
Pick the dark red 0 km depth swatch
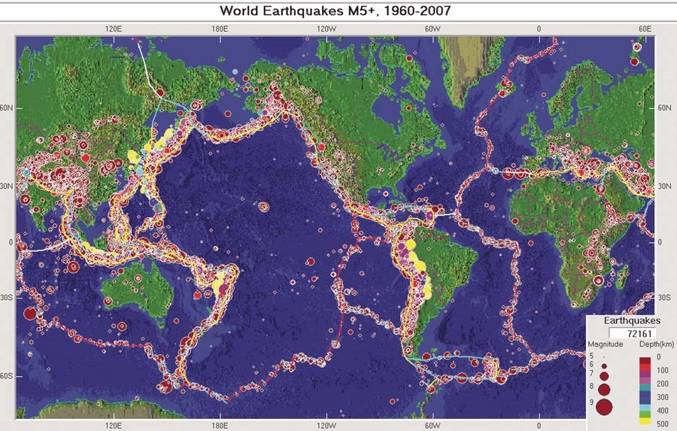(644, 361)
